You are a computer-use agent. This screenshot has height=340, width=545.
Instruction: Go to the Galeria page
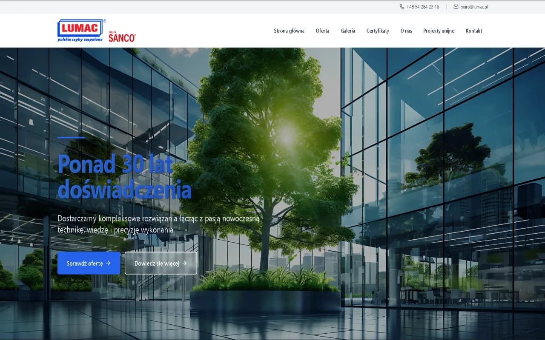[x=348, y=31]
